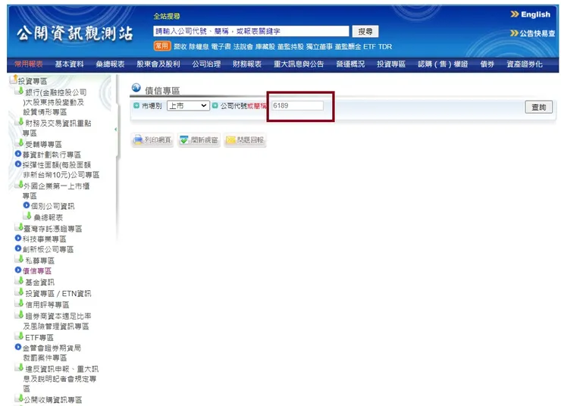The width and height of the screenshot is (561, 406).
Task: Select the 常用 quick links tag
Action: (x=161, y=45)
